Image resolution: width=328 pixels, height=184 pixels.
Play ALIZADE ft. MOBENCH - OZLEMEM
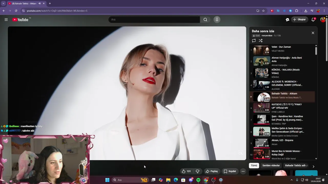[x=282, y=85]
